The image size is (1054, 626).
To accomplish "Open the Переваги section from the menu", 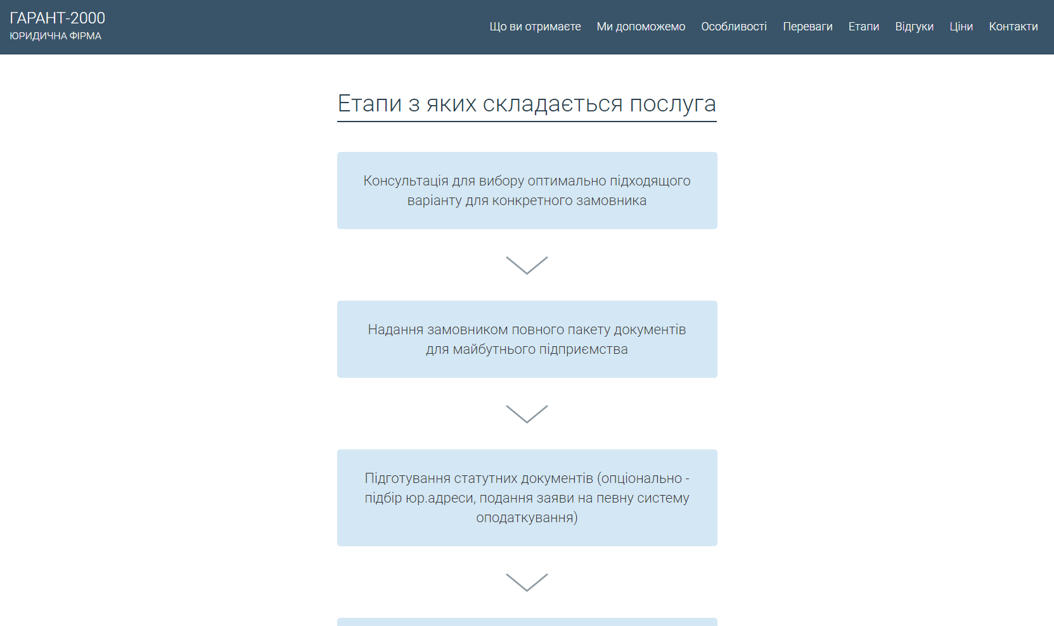I will (808, 27).
